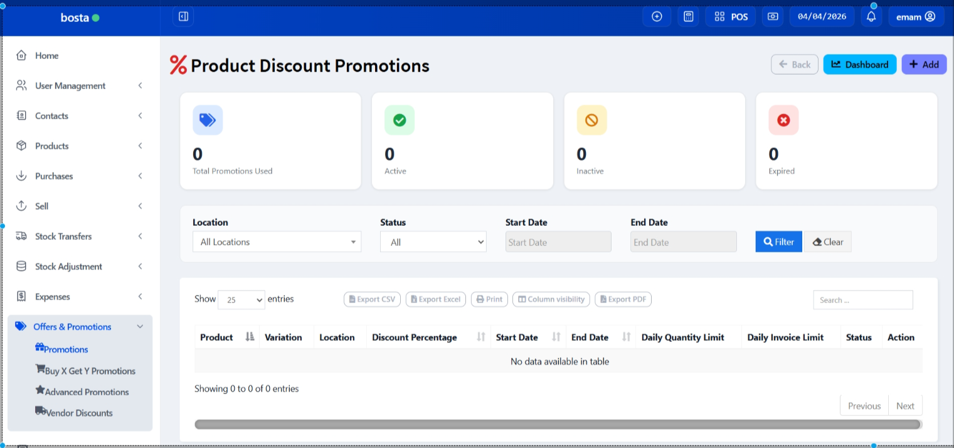
Task: Click the orange Inactive ban icon
Action: [x=591, y=120]
